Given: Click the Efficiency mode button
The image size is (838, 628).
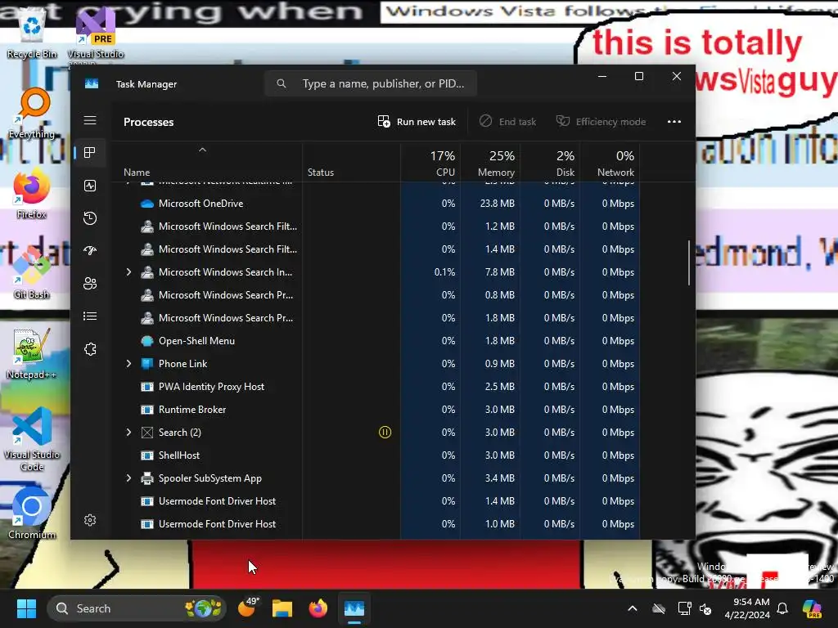Looking at the screenshot, I should (x=601, y=122).
